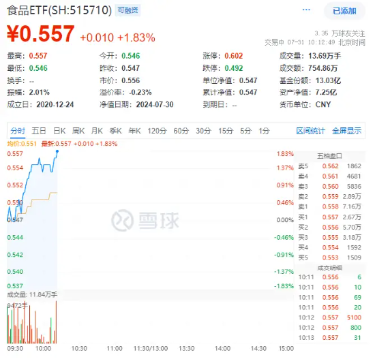Screen dimensions: 375x359
Task: Click the 基金份额 value 13.03亿
Action: pyautogui.click(x=328, y=80)
